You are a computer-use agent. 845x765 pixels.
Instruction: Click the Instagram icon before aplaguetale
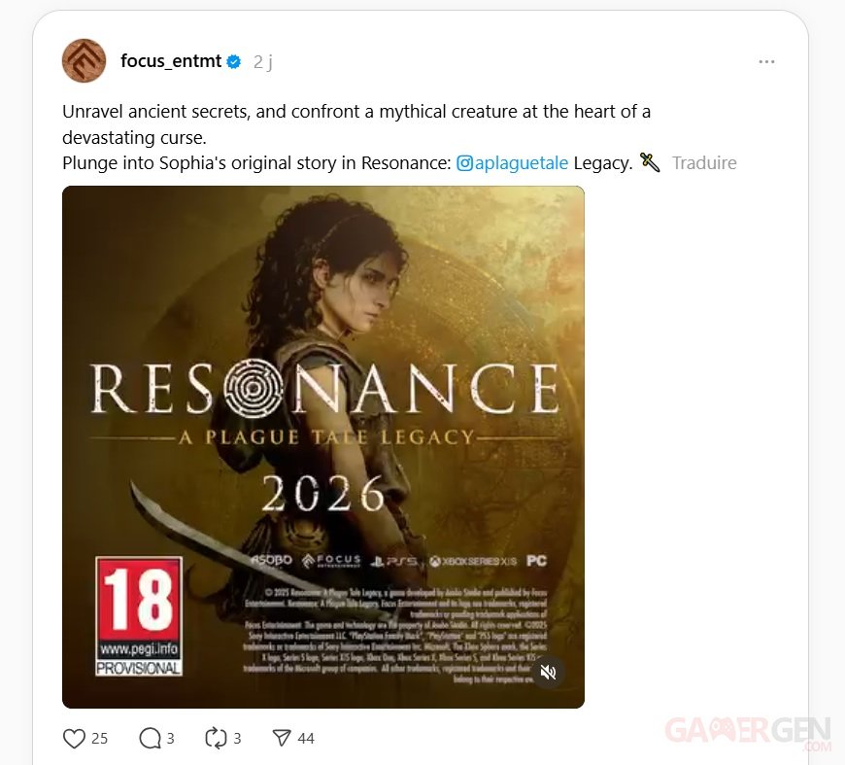(464, 163)
